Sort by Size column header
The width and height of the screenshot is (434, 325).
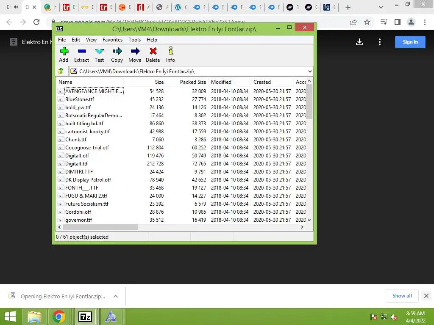[x=145, y=82]
